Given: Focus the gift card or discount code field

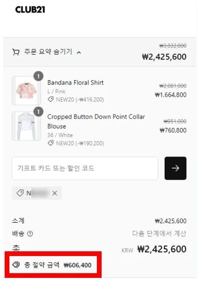Looking at the screenshot, I should 85,168.
